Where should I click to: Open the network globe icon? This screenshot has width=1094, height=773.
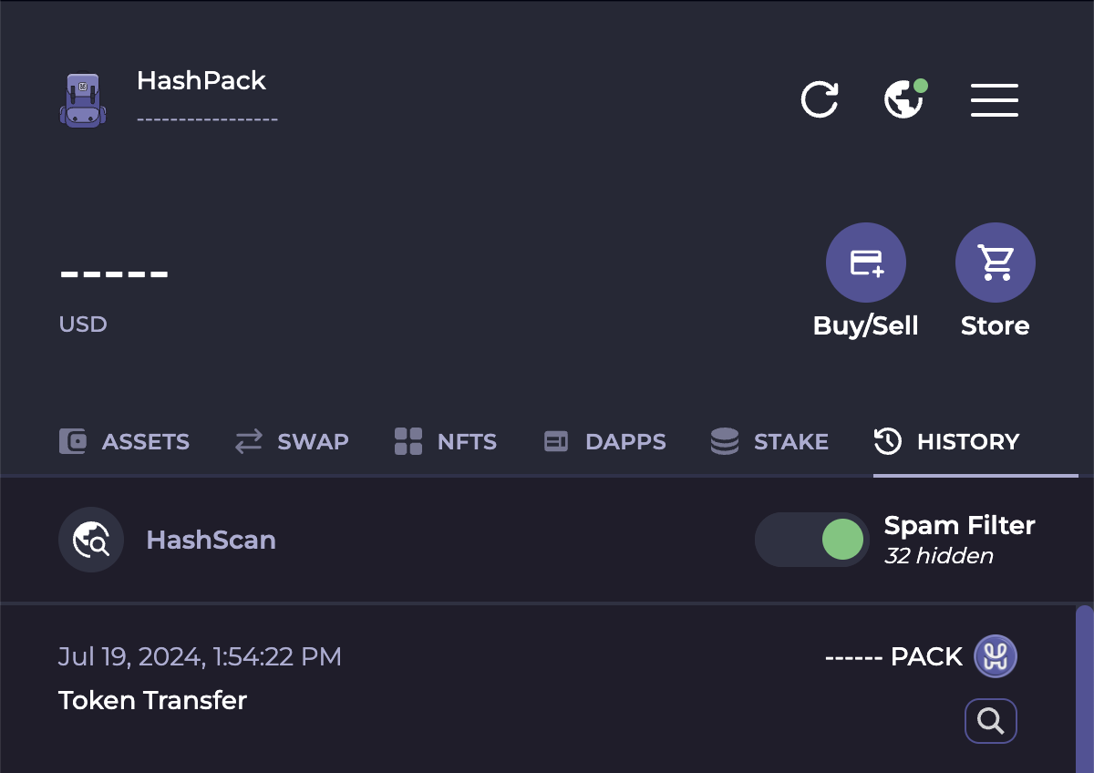point(903,99)
